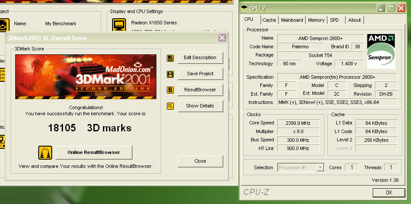This screenshot has width=411, height=204.
Task: Click the 3DMark2001 Second Edition banner
Action: pyautogui.click(x=86, y=77)
